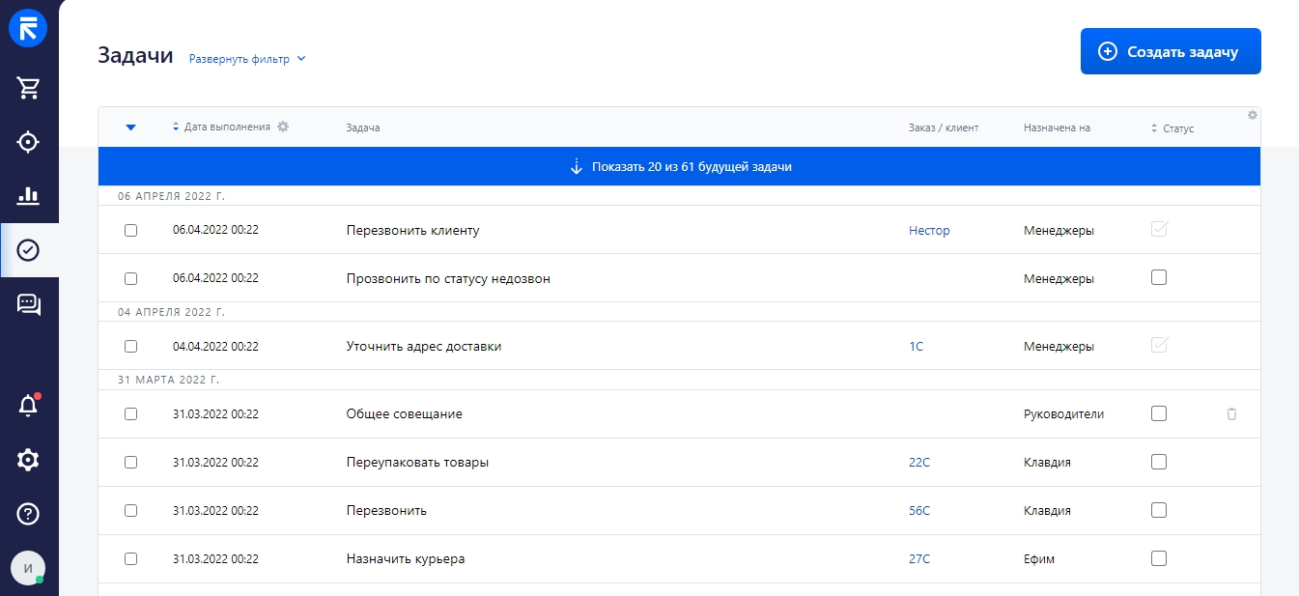Viewport: 1299px width, 596px height.
Task: Select the checkbox next to Назначить курьера
Action: click(x=131, y=558)
